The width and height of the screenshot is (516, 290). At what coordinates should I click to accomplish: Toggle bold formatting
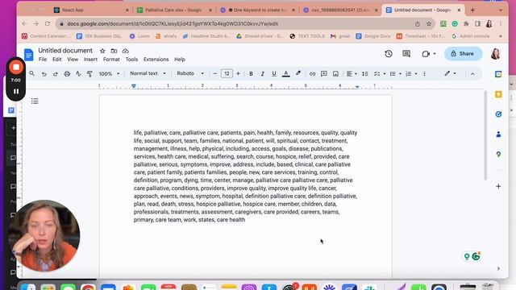point(251,74)
